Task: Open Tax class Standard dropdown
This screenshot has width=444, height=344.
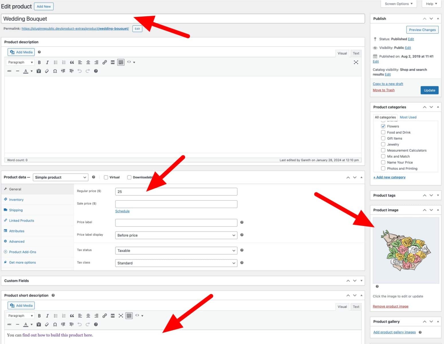Action: coord(176,263)
